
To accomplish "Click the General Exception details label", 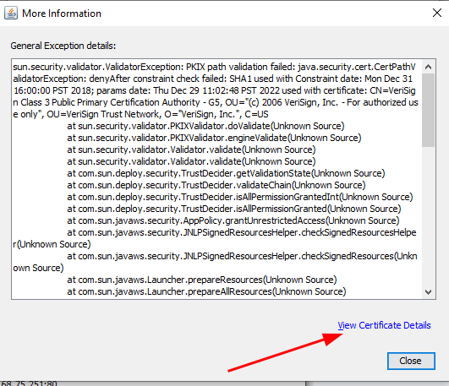I will pos(63,46).
